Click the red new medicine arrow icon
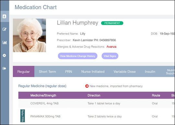 tap(87, 86)
